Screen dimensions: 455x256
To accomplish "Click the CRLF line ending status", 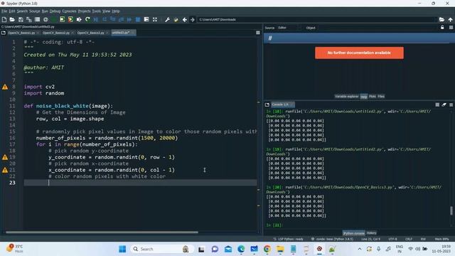I will pyautogui.click(x=409, y=239).
